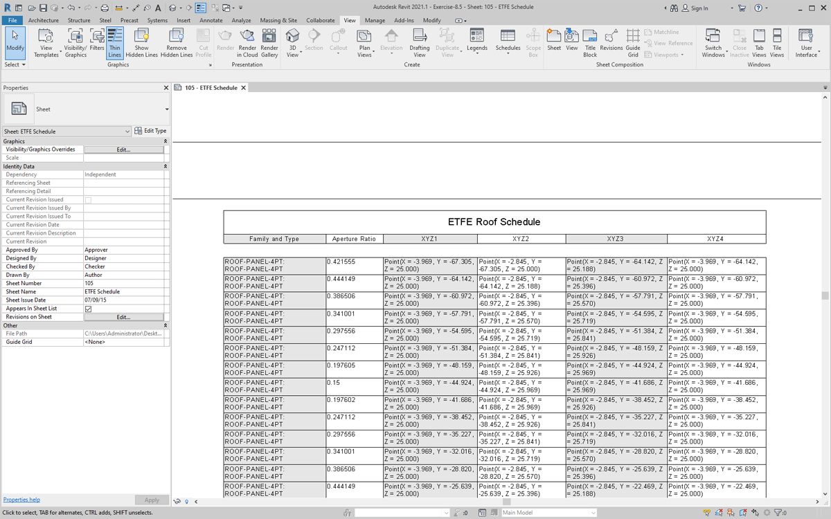The height and width of the screenshot is (519, 831).
Task: Toggle the Appears In Sheet List checkbox
Action: [x=88, y=309]
